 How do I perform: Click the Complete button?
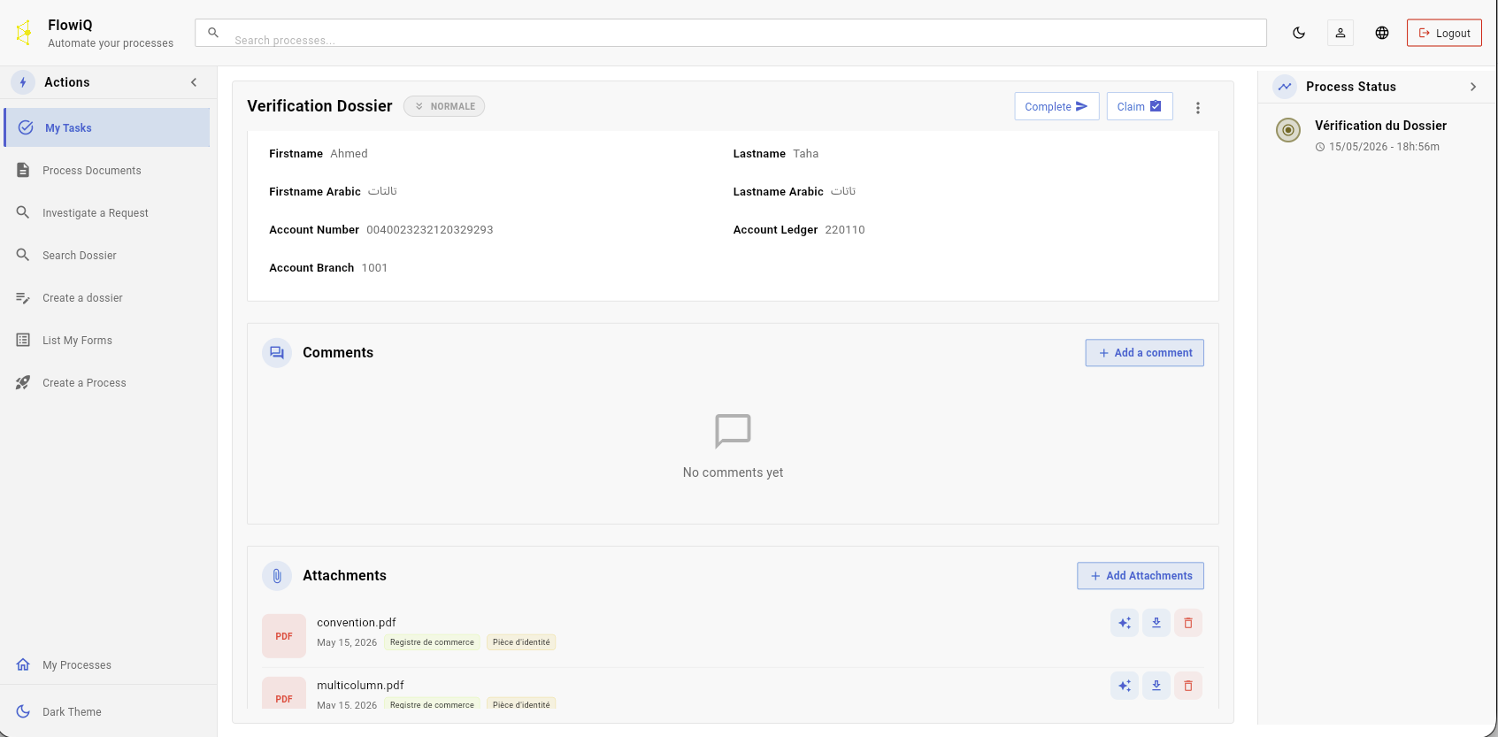(1056, 106)
